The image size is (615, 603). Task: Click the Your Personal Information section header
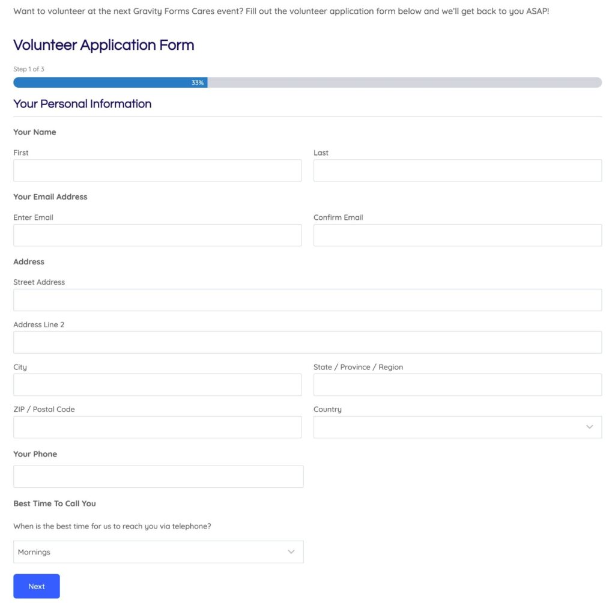[x=82, y=104]
